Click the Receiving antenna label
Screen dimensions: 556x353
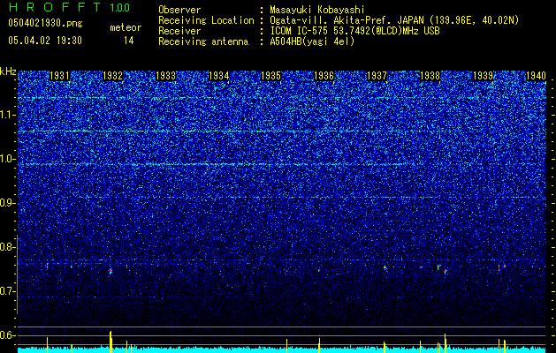coord(203,41)
